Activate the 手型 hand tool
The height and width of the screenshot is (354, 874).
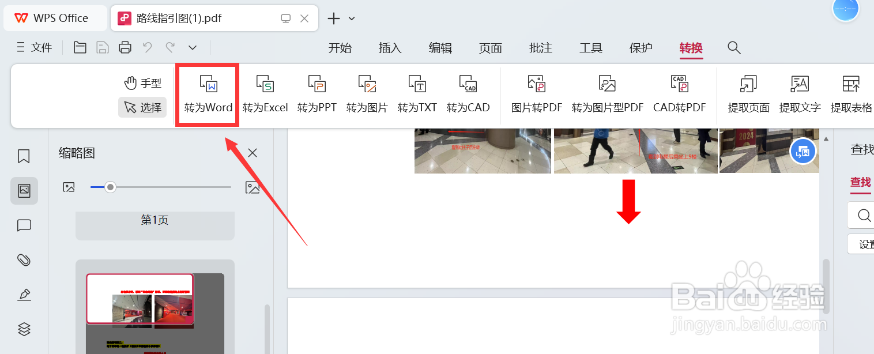click(x=143, y=83)
